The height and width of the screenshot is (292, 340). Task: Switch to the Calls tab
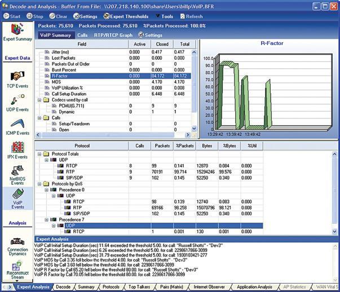pyautogui.click(x=82, y=35)
